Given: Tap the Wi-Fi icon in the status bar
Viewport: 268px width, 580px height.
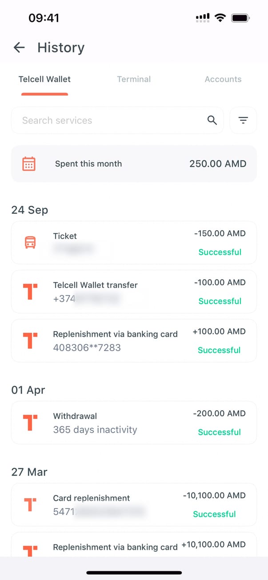Looking at the screenshot, I should click(220, 18).
